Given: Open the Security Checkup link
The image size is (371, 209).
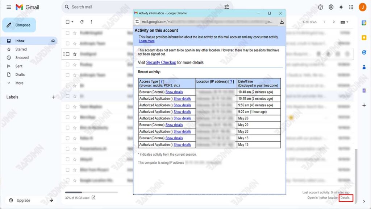Looking at the screenshot, I should click(x=161, y=62).
